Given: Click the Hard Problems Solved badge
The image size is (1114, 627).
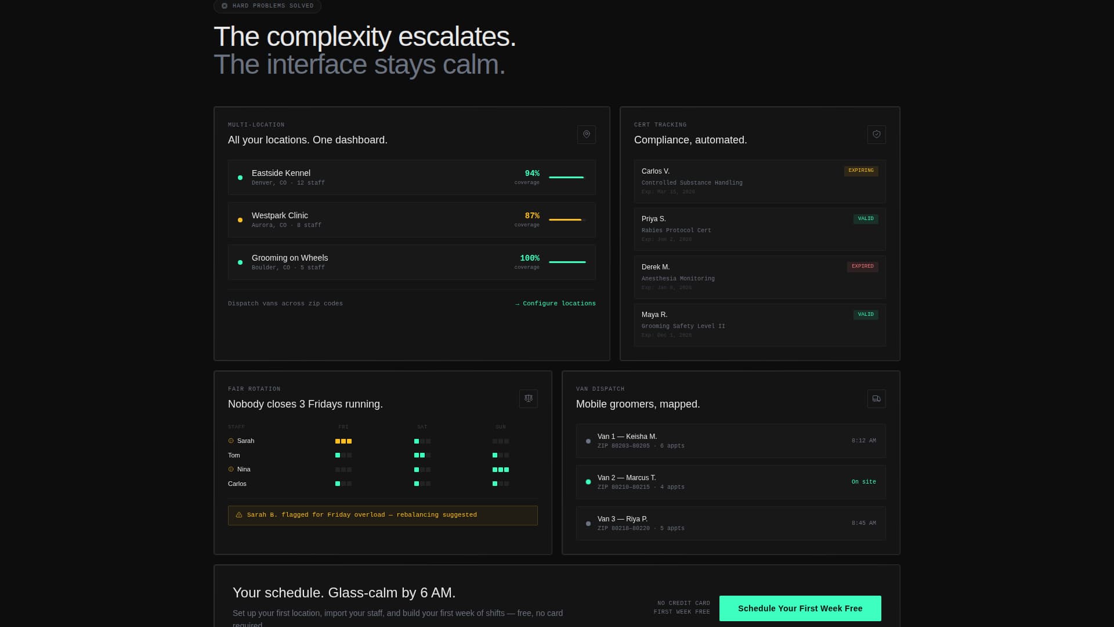Looking at the screenshot, I should pos(267,6).
